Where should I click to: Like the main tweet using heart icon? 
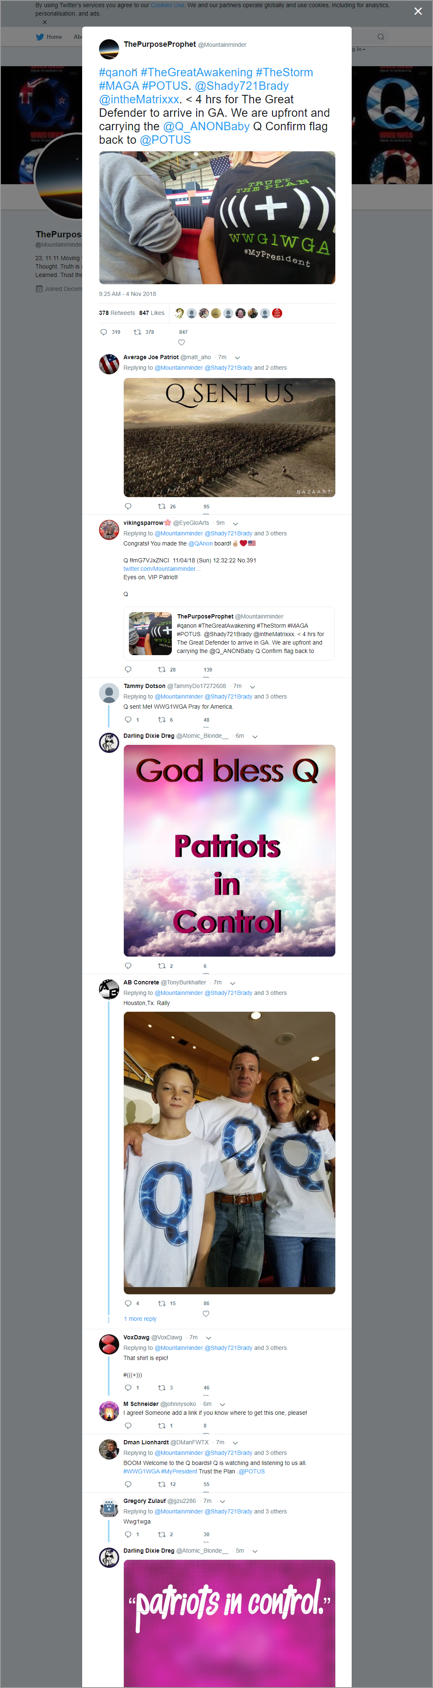click(x=182, y=342)
